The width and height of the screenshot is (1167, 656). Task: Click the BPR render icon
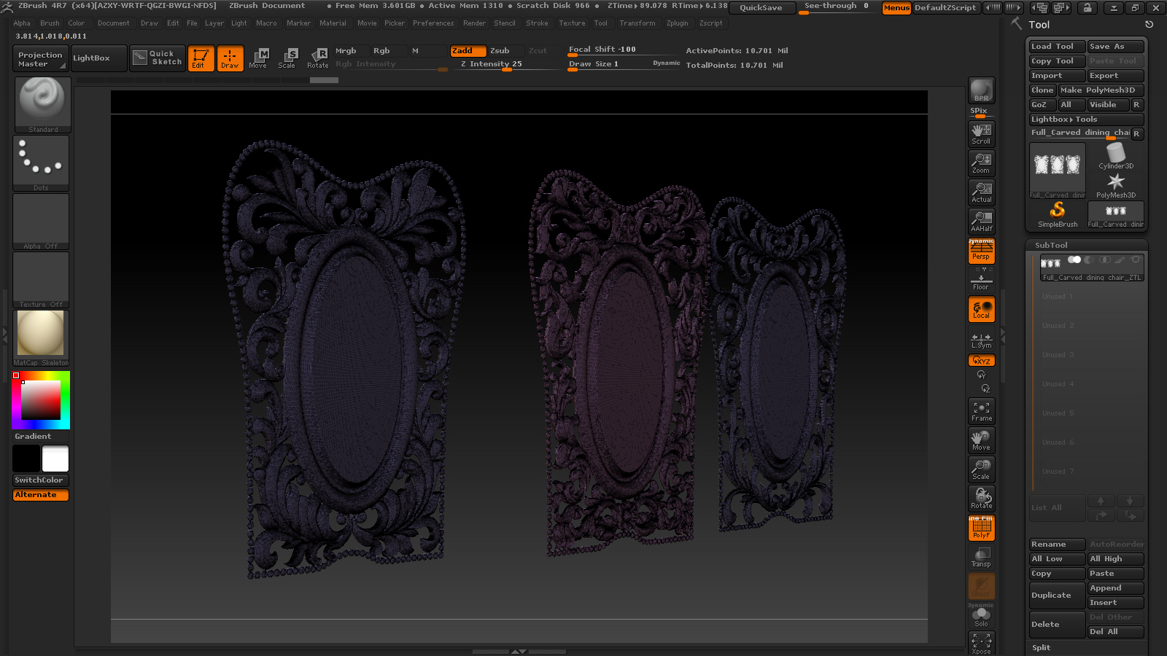[981, 90]
